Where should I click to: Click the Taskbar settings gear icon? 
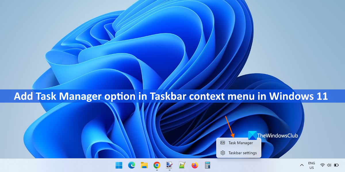tap(223, 153)
